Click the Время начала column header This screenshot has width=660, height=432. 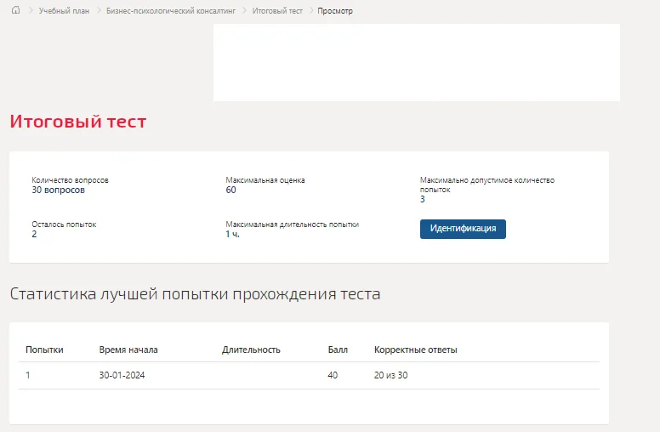pyautogui.click(x=128, y=350)
